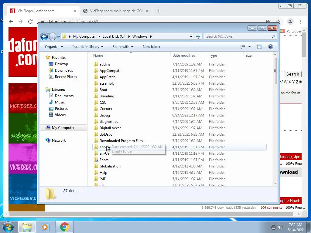Click the Explorer Forward arrow button
Viewport: 311px width, 233px height.
[53, 36]
